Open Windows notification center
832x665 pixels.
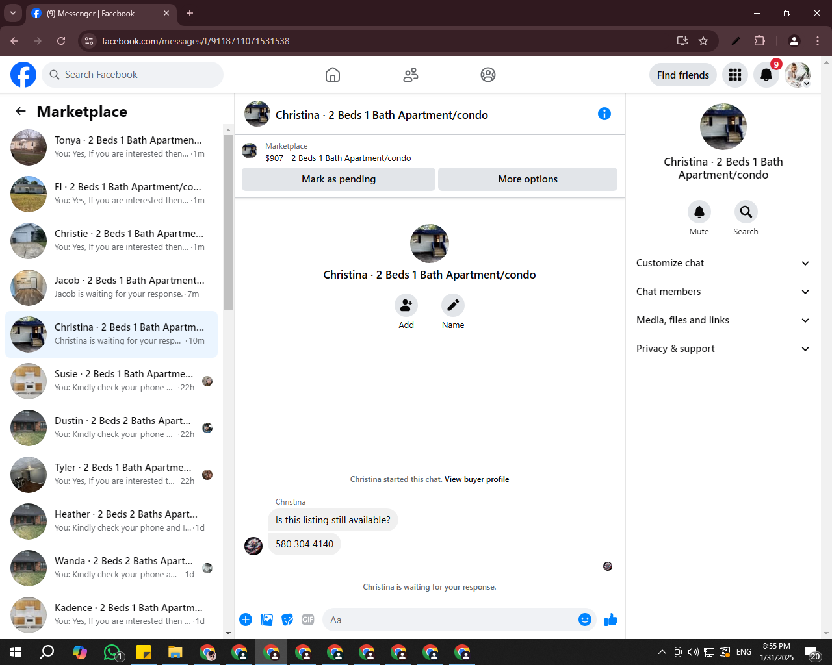(x=813, y=652)
